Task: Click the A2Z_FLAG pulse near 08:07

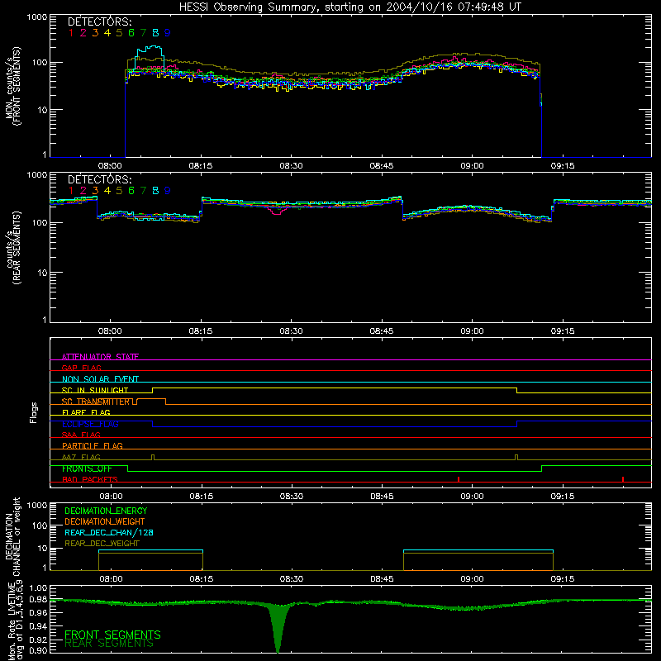Action: click(x=153, y=457)
